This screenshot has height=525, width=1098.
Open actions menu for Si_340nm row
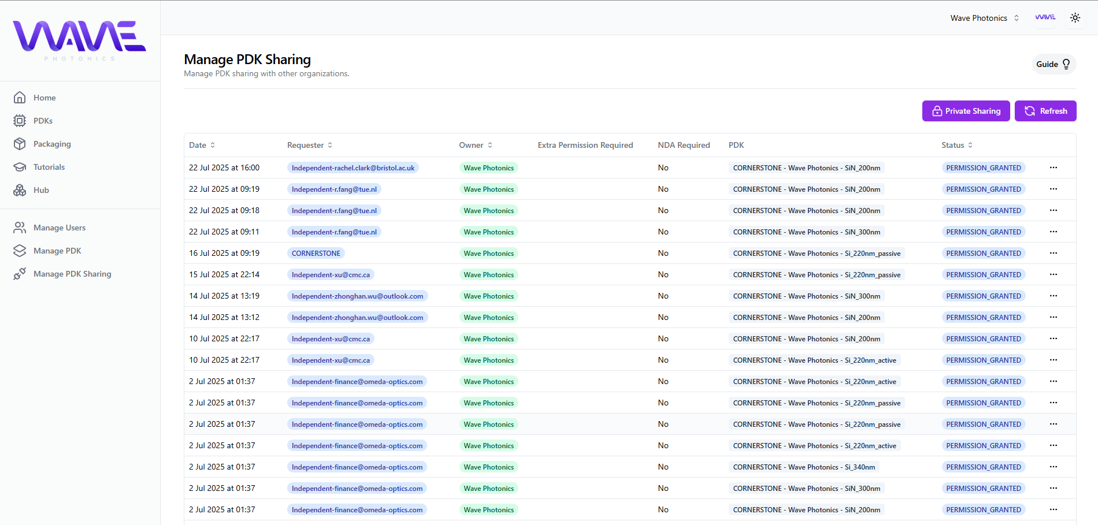pyautogui.click(x=1054, y=467)
